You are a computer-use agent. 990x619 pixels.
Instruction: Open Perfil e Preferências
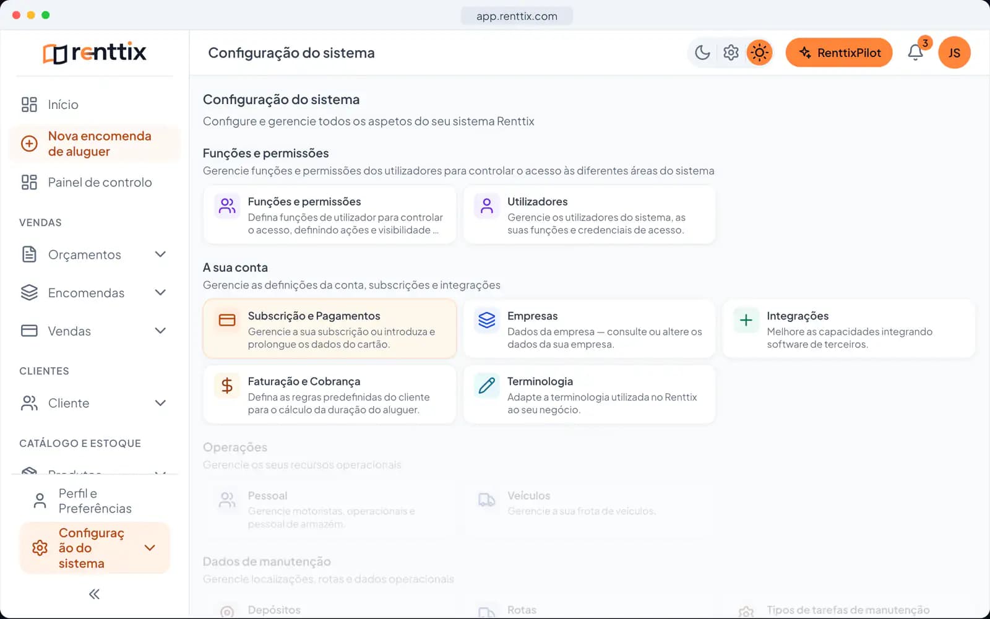pos(95,501)
